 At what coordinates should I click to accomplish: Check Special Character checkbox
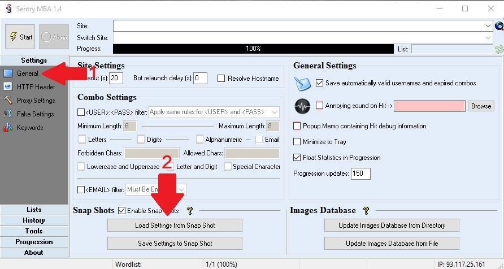click(x=228, y=167)
